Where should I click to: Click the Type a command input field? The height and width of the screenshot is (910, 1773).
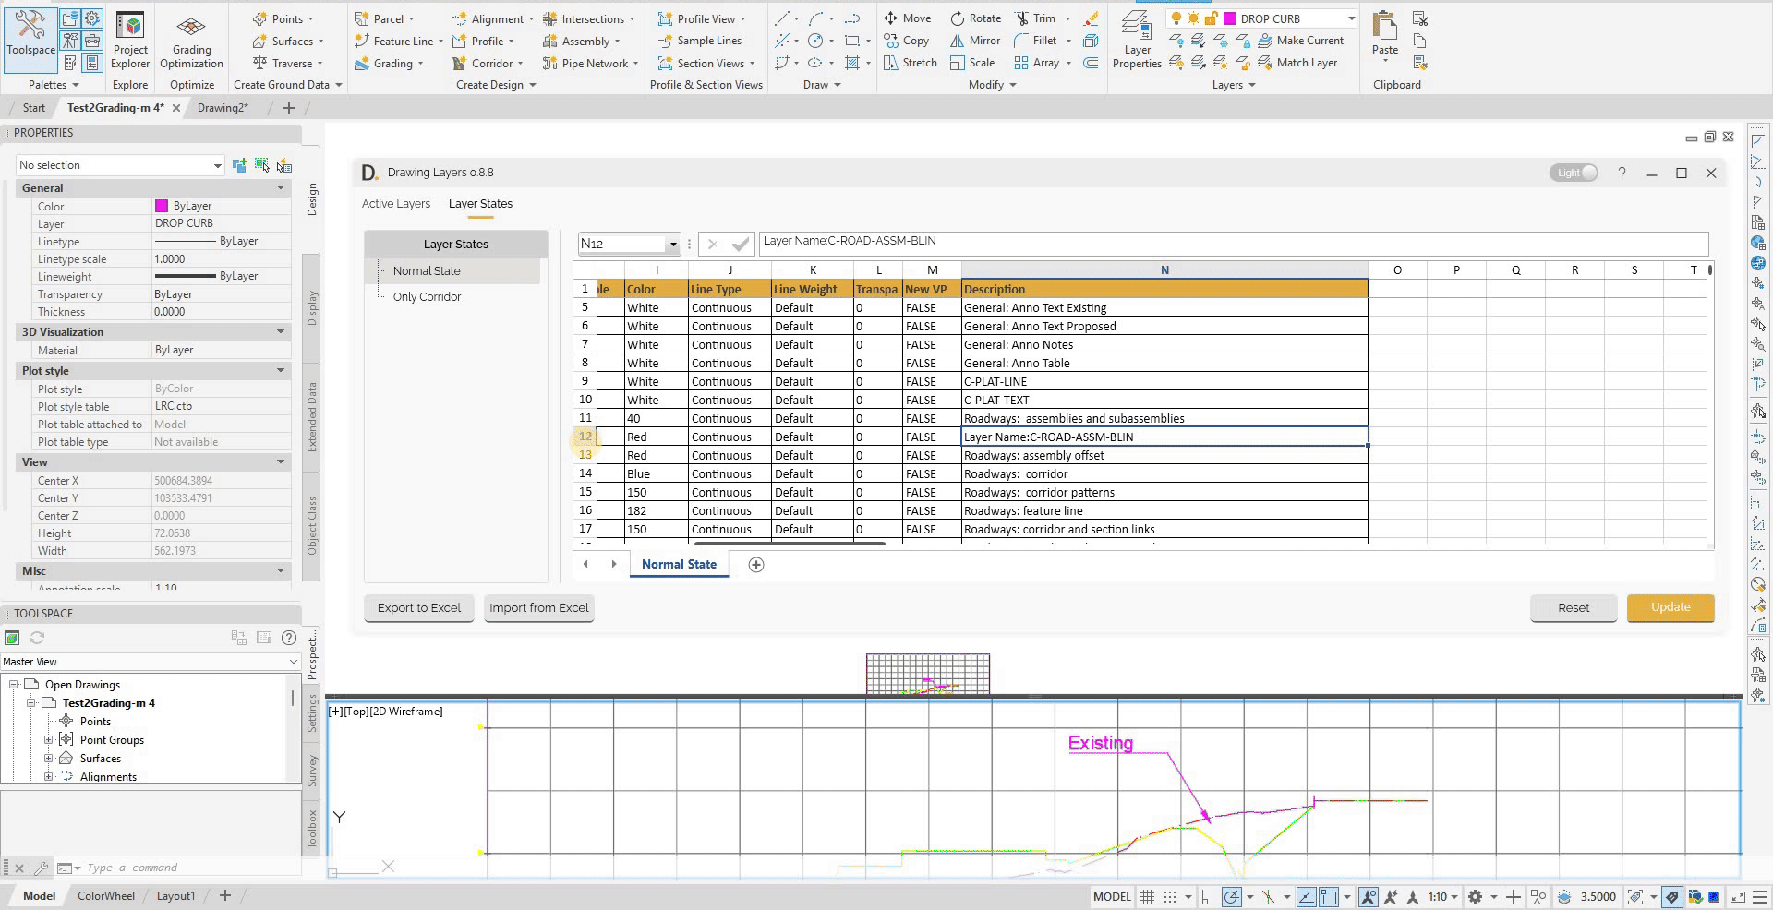[x=129, y=867]
